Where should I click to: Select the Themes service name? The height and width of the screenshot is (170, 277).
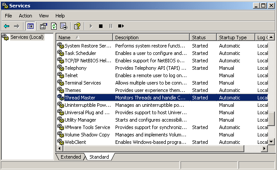[73, 90]
